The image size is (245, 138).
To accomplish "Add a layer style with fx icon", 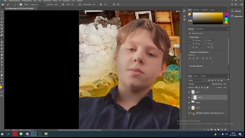I will (208, 130).
